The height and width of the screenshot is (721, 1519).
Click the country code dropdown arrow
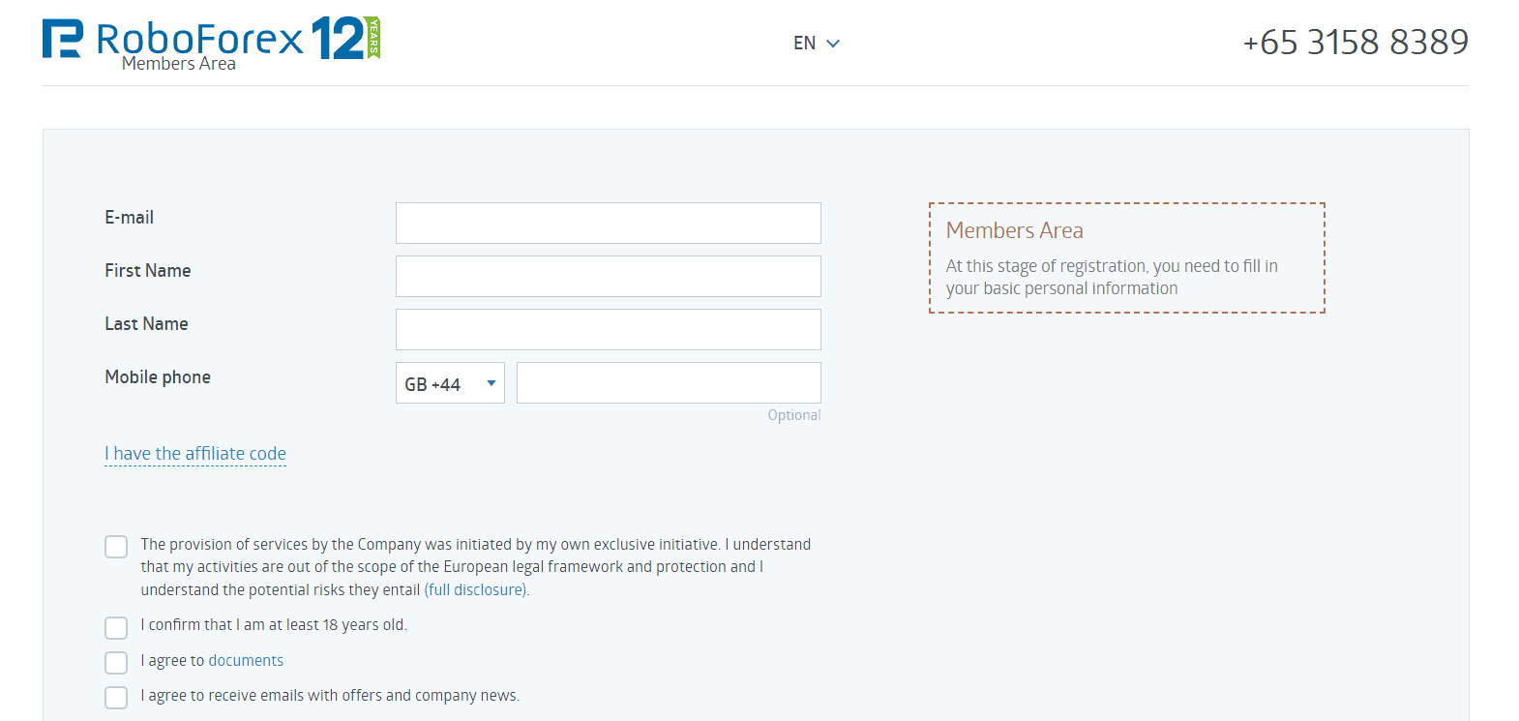[x=491, y=383]
